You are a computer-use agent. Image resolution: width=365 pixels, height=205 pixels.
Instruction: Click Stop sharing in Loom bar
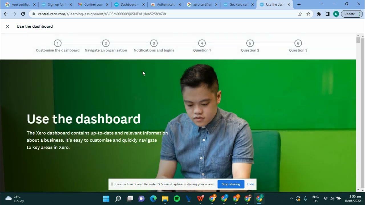click(x=231, y=184)
